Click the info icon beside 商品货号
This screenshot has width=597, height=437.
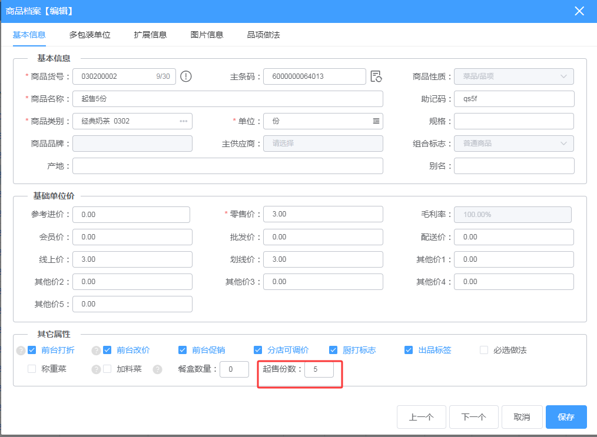186,76
